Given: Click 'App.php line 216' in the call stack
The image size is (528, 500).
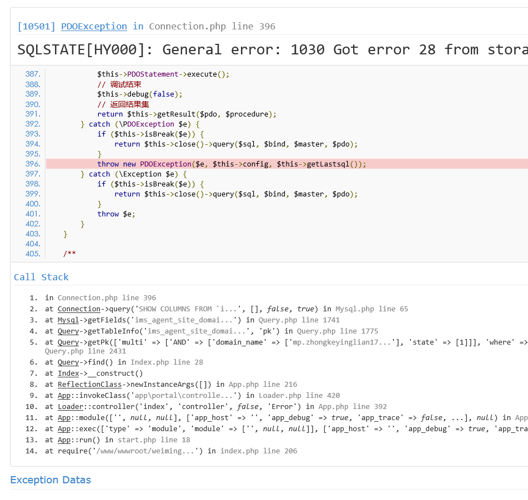Looking at the screenshot, I should coord(263,384).
